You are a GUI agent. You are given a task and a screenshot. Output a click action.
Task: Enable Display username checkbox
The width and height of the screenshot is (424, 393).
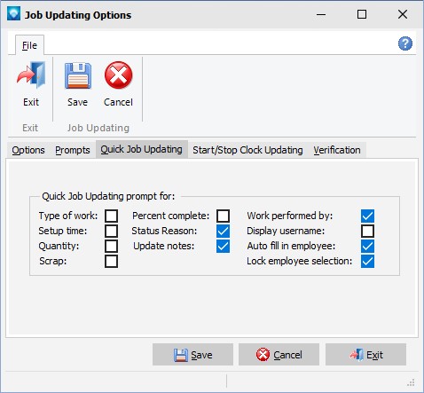(367, 231)
